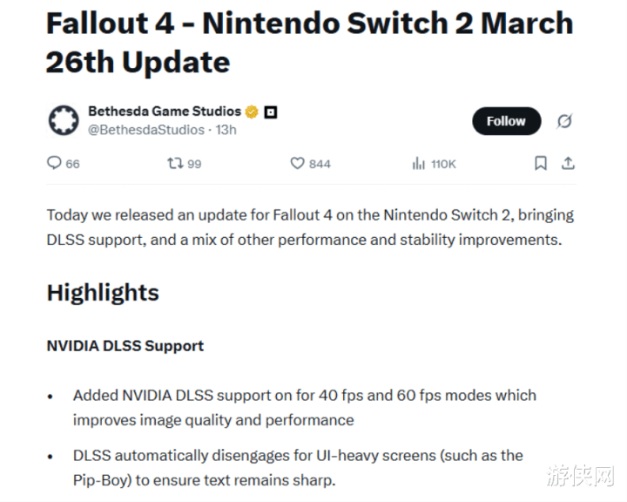Click the Fallout 4 update article title
Image resolution: width=627 pixels, height=502 pixels.
[x=309, y=43]
